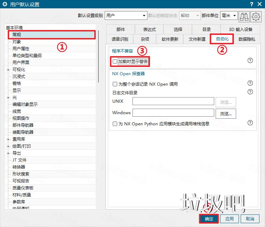Select 单位类型和量纲 tree item

[27, 56]
